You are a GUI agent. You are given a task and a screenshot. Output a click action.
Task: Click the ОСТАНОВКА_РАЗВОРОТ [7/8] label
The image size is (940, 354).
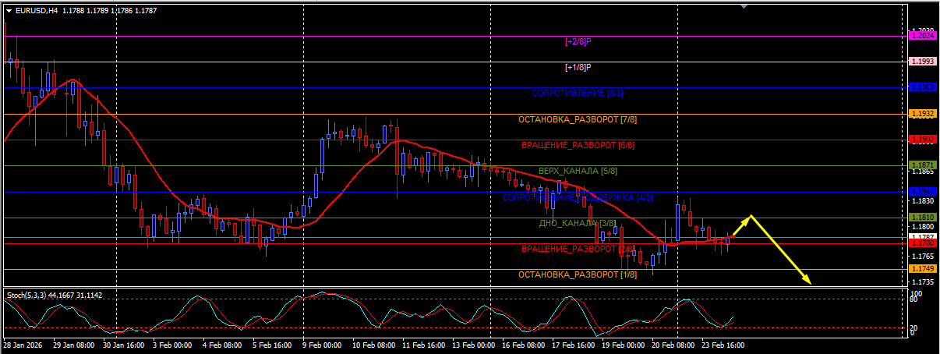[x=578, y=120]
